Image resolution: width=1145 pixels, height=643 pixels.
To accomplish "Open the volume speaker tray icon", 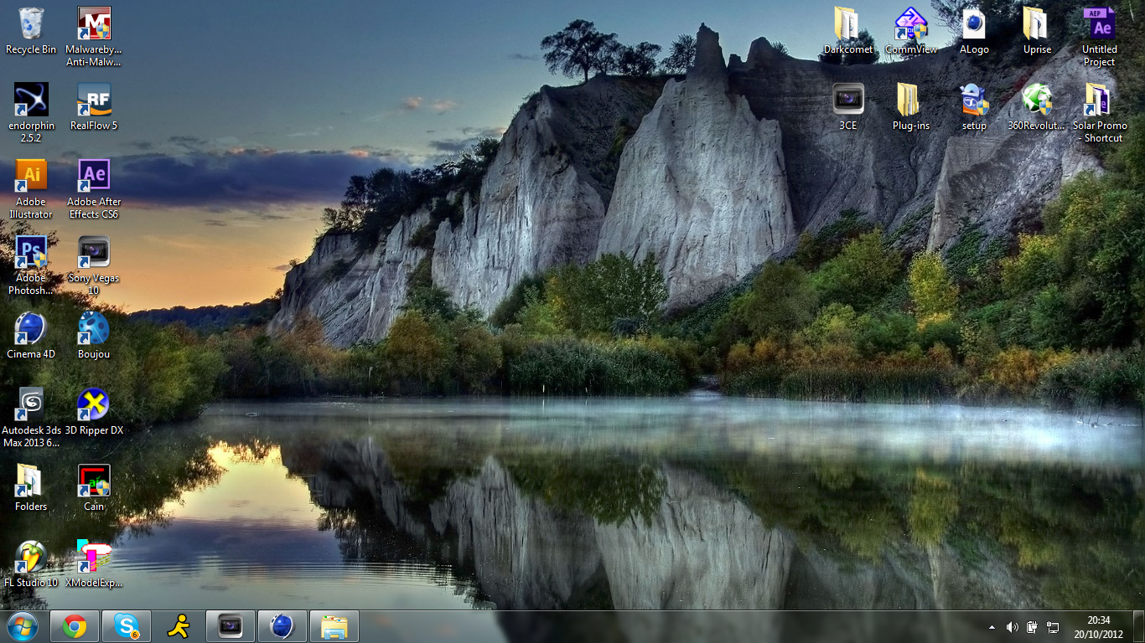I will click(1012, 627).
